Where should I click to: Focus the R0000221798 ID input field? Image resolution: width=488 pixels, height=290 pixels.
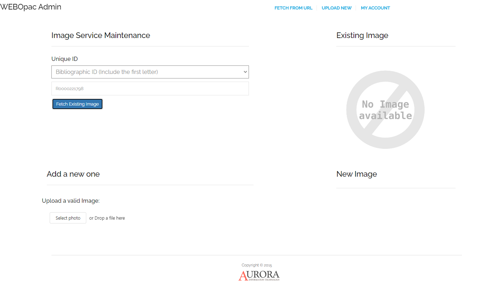[x=150, y=89]
